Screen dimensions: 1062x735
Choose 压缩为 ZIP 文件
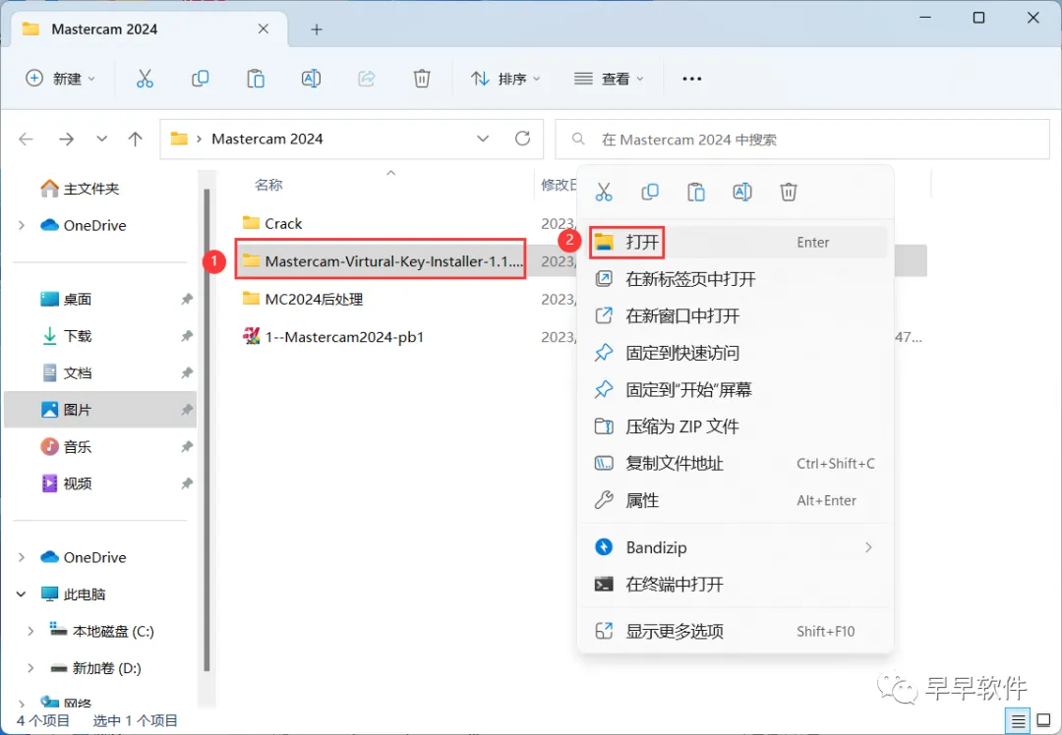pos(735,426)
